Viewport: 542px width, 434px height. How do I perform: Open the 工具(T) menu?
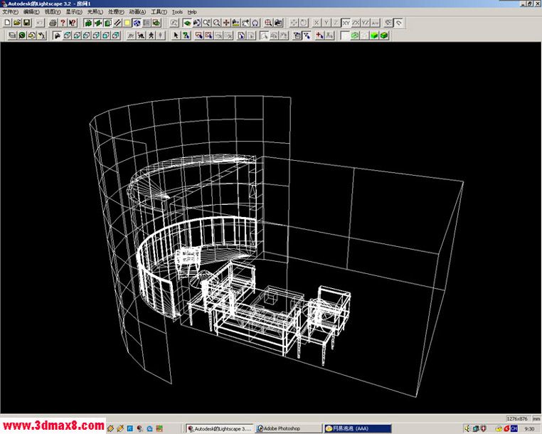pos(159,12)
